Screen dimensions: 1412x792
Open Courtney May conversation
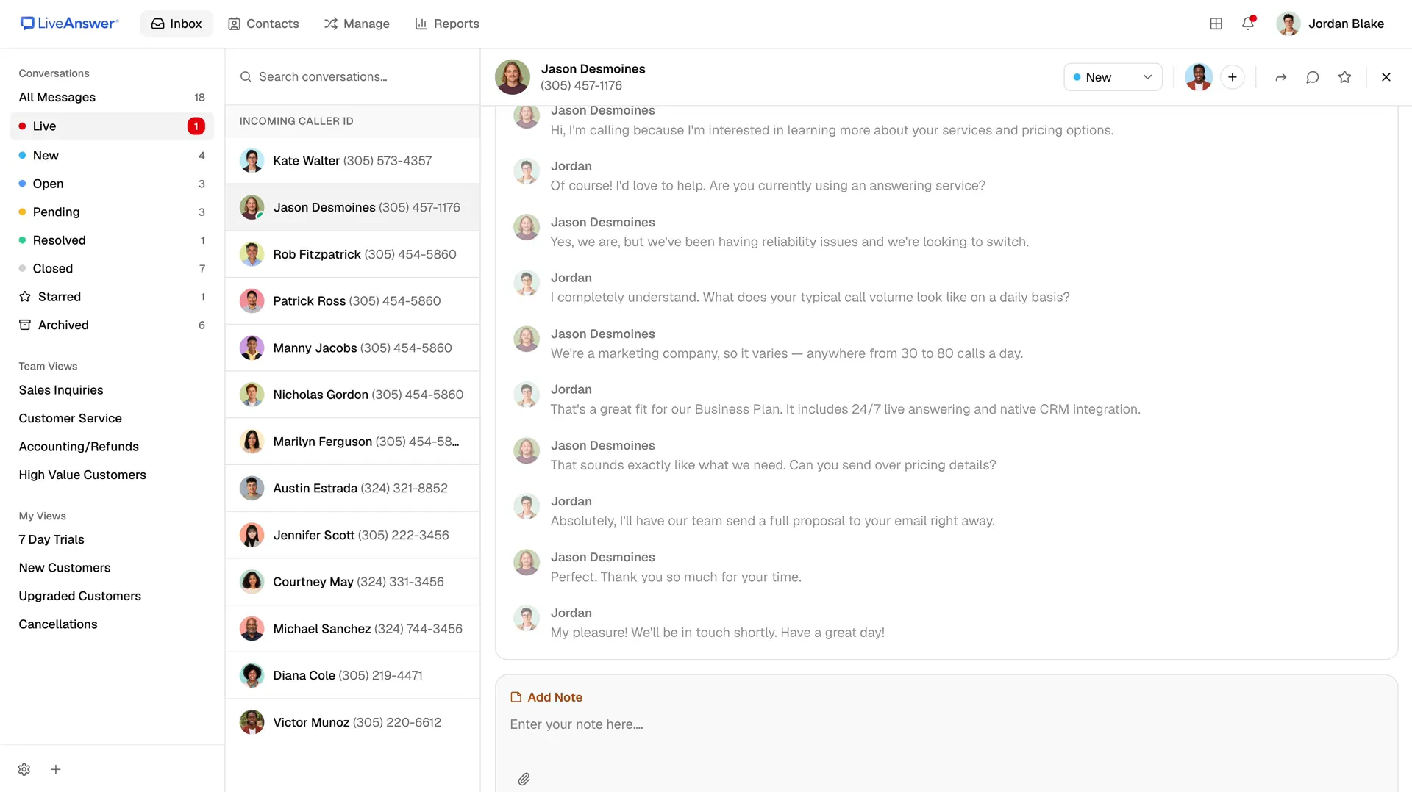352,582
